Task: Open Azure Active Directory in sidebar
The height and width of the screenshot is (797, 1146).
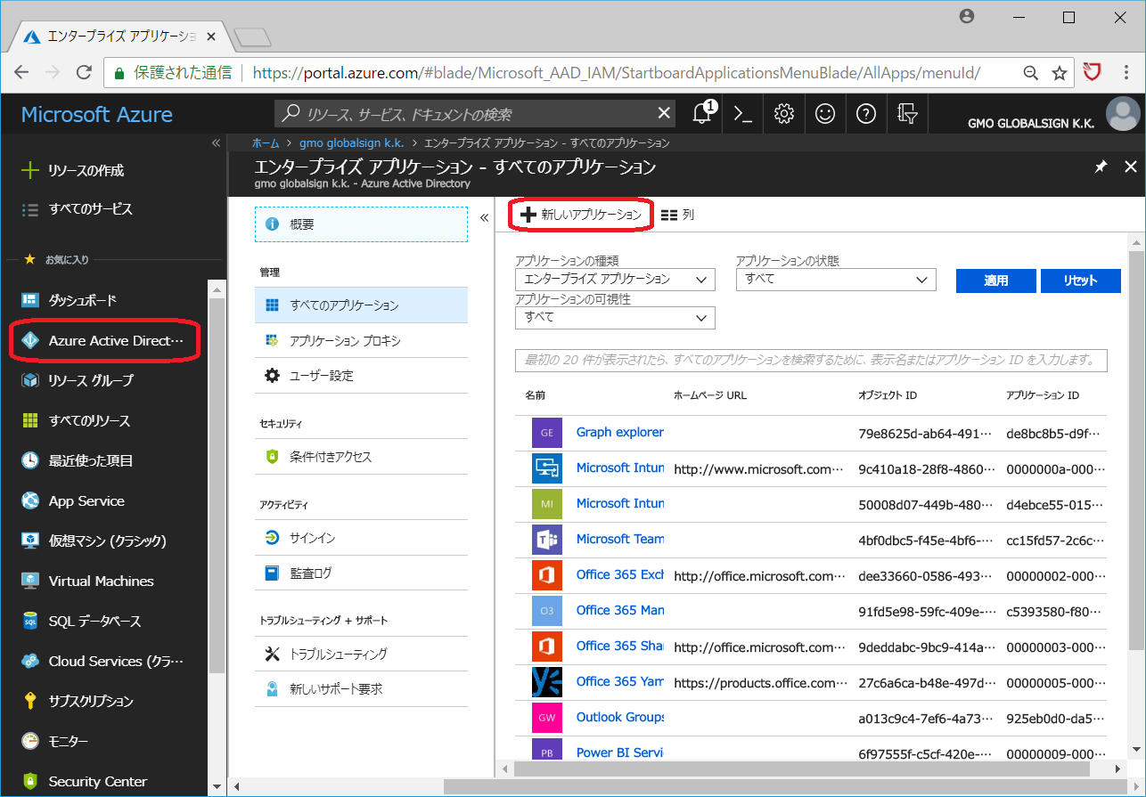Action: click(104, 340)
